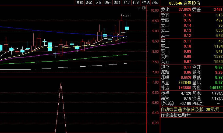Add stock via +自选 button
Viewport: 223px width, 133px height.
[146, 3]
